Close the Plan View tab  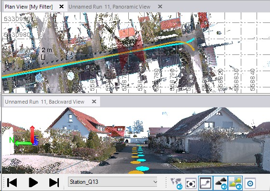pyautogui.click(x=61, y=7)
